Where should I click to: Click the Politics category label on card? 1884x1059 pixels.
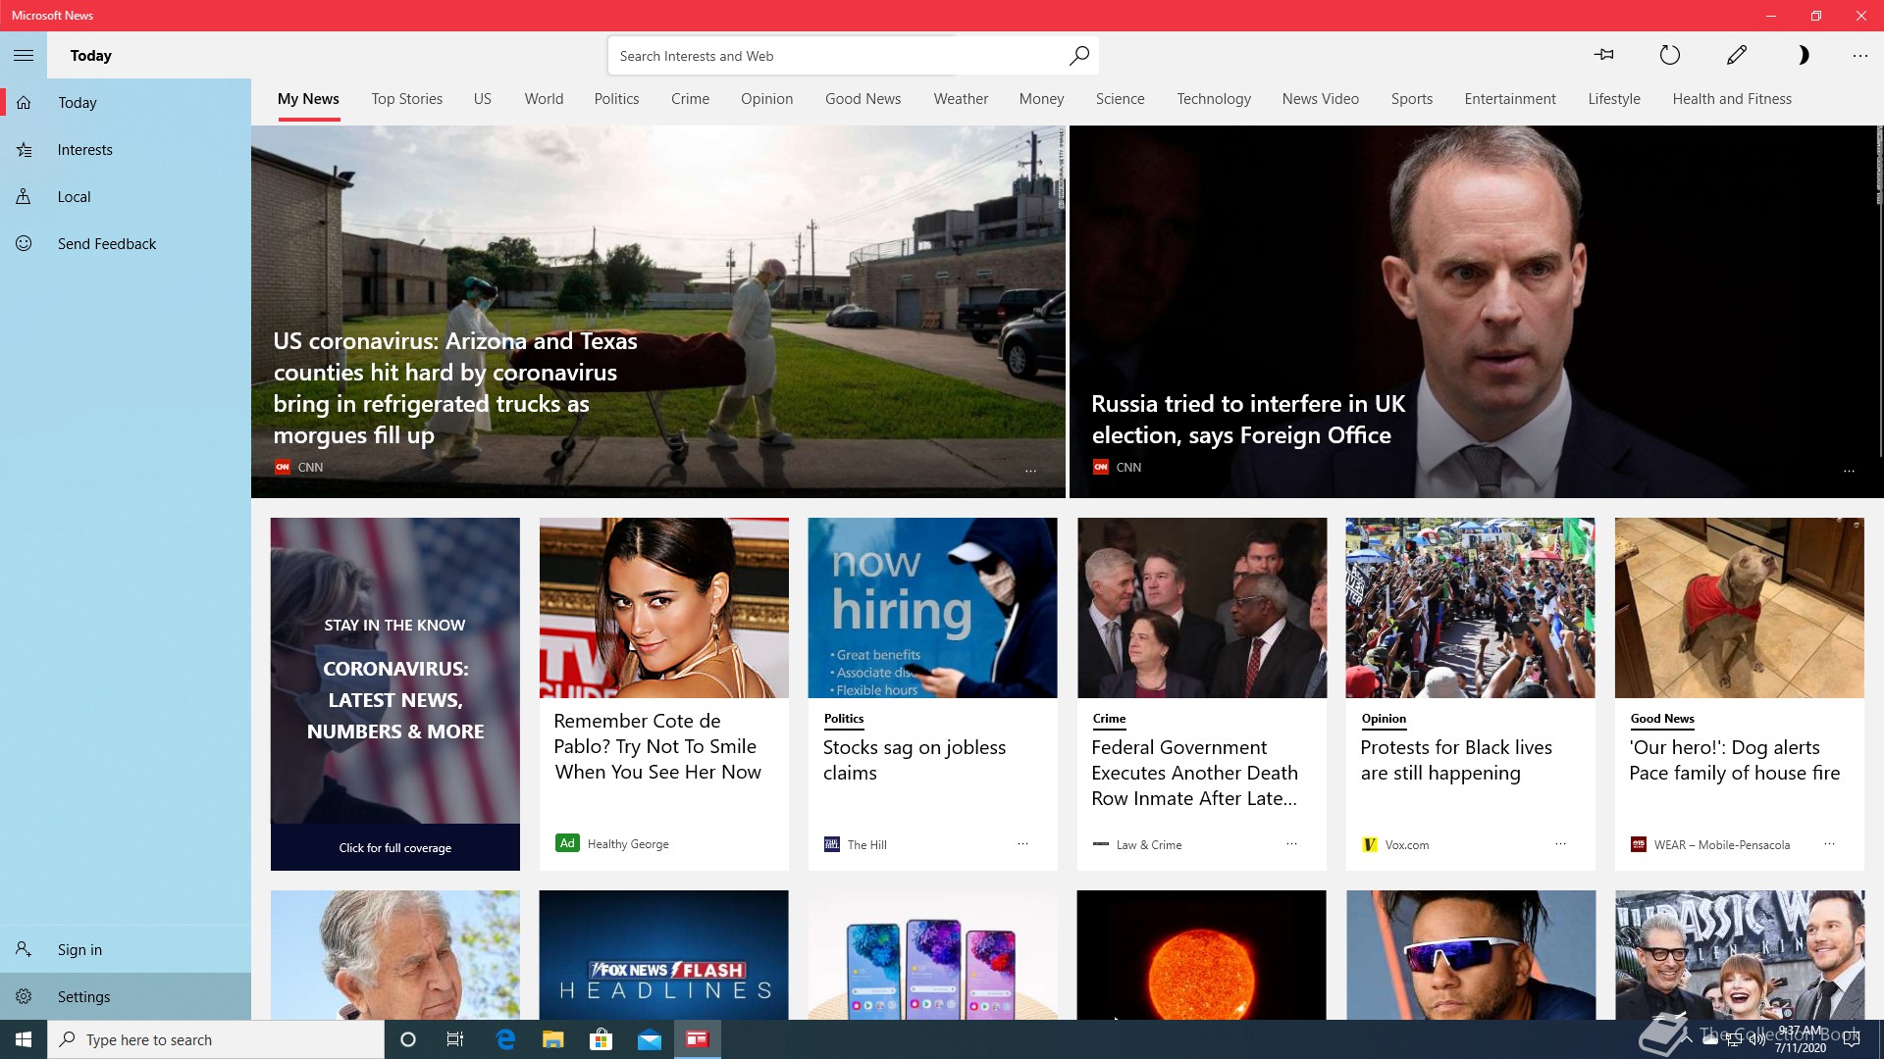[x=844, y=719]
